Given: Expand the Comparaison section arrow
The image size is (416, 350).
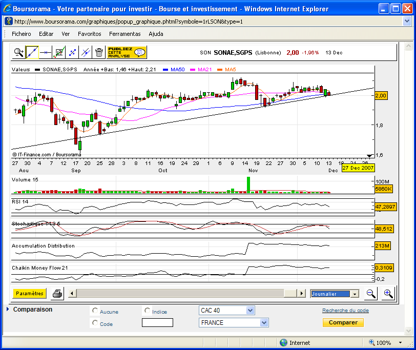Looking at the screenshot, I should pos(8,309).
